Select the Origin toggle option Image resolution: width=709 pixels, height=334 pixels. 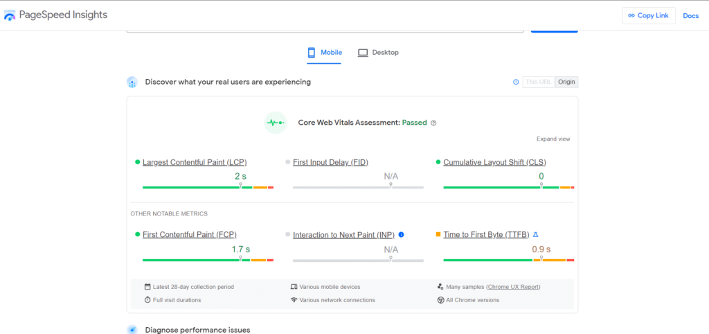[566, 82]
